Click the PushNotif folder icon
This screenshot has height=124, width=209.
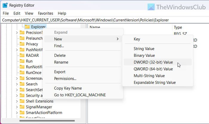pyautogui.click(x=22, y=50)
